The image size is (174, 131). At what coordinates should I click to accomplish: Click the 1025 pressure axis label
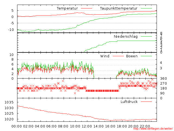coord(9,114)
